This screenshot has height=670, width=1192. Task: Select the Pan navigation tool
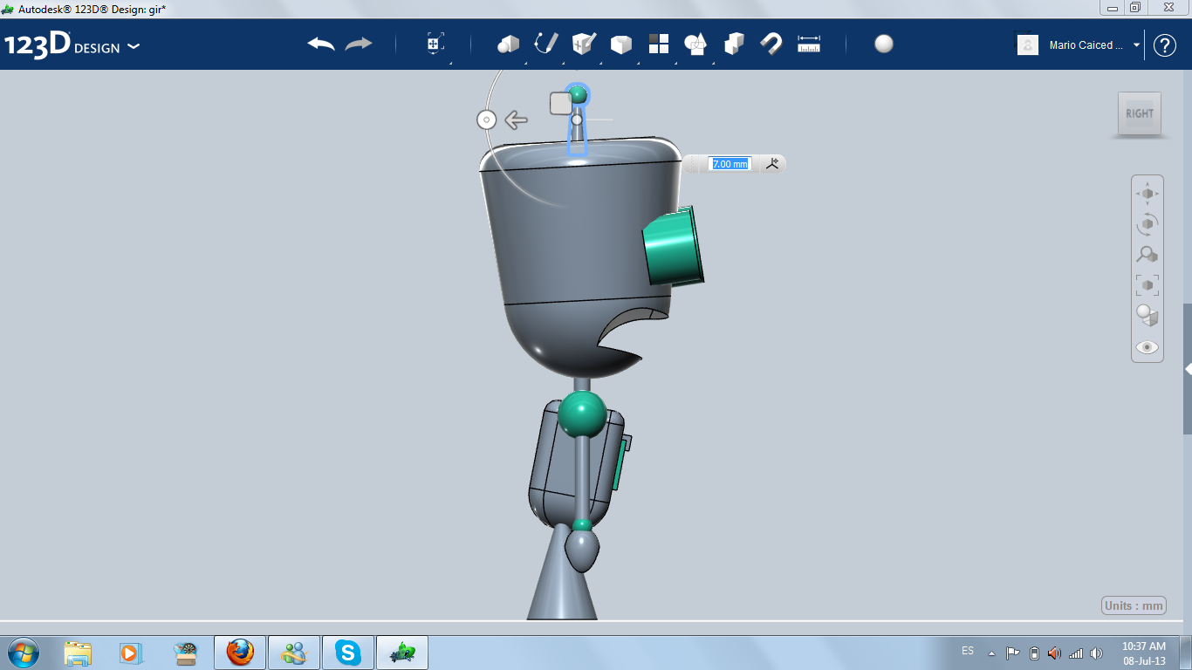tap(1147, 193)
